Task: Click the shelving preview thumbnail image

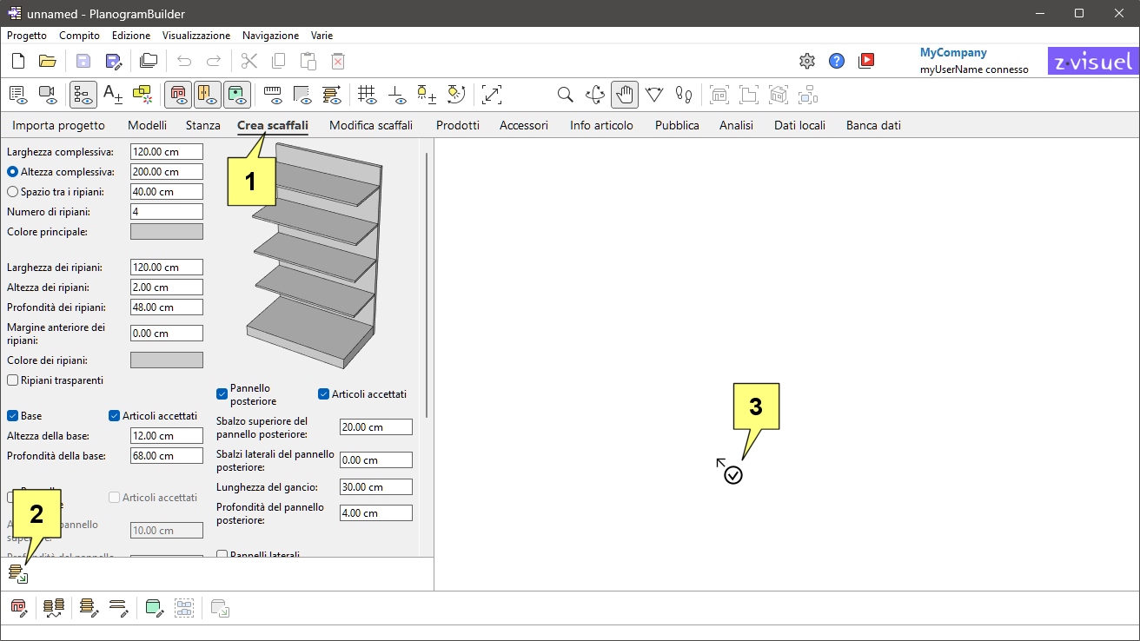Action: [x=315, y=256]
